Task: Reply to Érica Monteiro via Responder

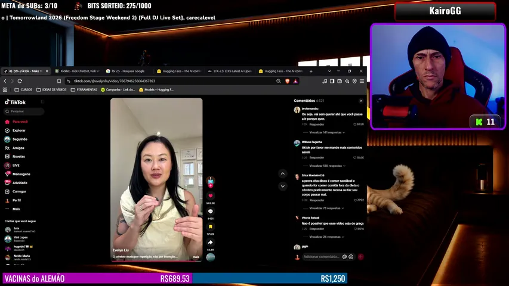Action: (x=316, y=200)
